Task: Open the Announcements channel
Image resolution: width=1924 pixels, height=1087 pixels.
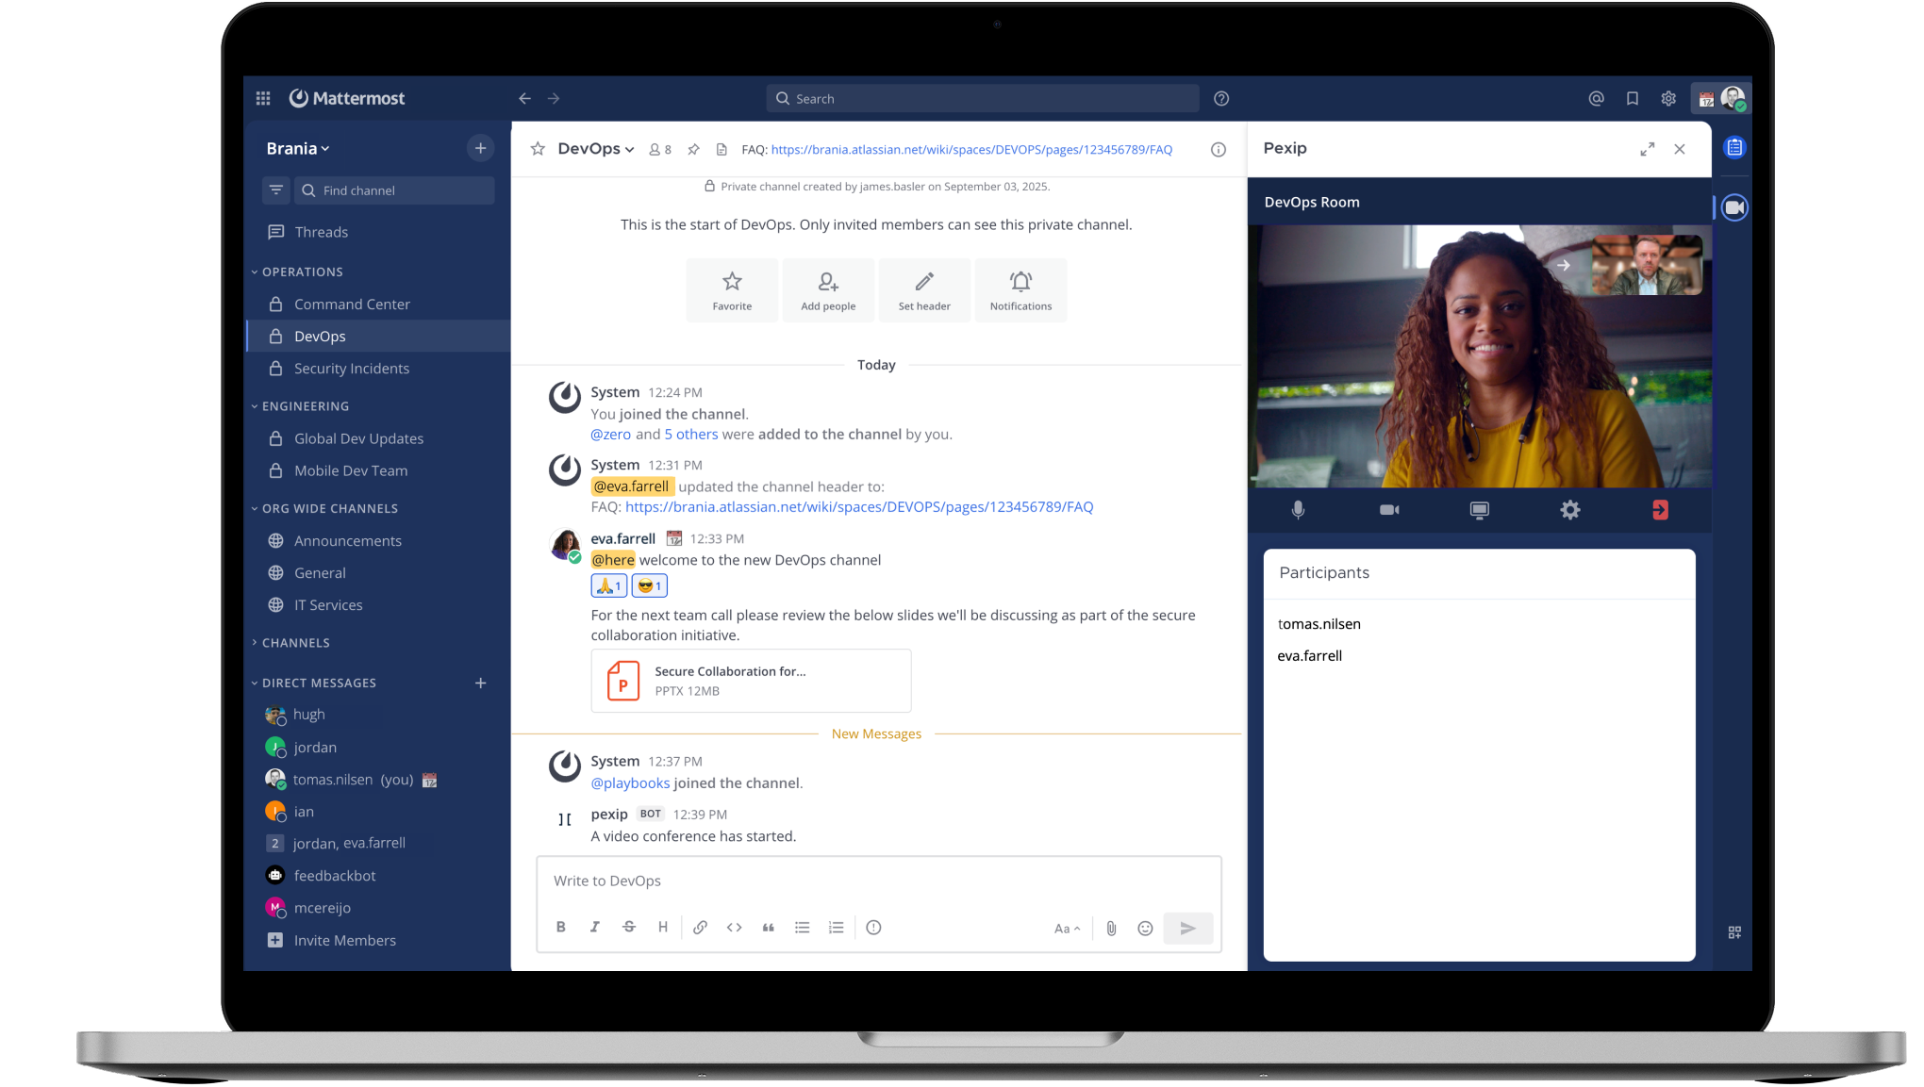Action: (348, 540)
